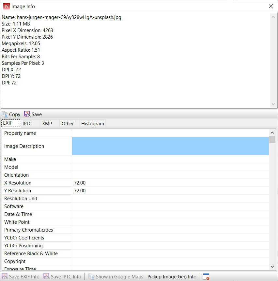Select the EXIF tab
Screen dimensions: 278x281
[x=8, y=123]
